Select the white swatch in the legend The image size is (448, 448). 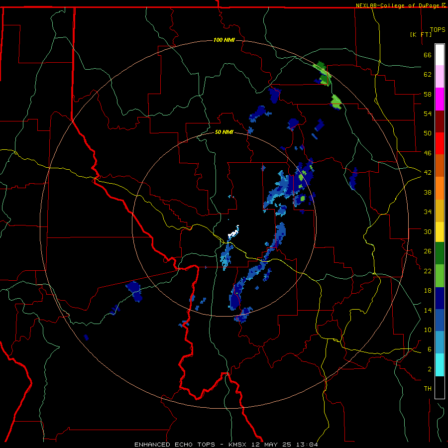440,55
